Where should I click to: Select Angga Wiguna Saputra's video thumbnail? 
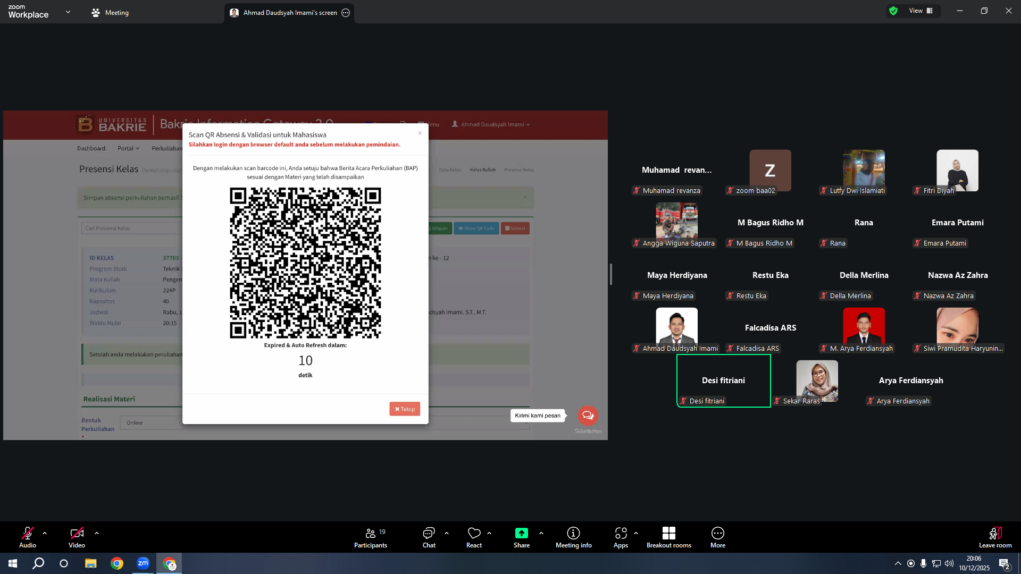click(676, 223)
